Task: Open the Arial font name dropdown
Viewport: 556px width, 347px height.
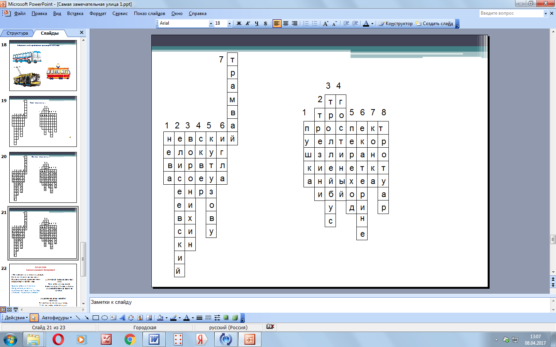Action: point(211,24)
